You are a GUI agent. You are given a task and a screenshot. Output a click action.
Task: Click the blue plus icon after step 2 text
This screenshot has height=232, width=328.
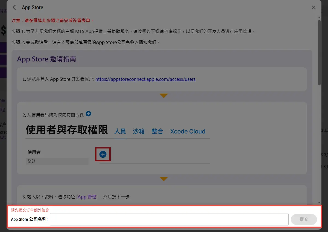[88, 114]
